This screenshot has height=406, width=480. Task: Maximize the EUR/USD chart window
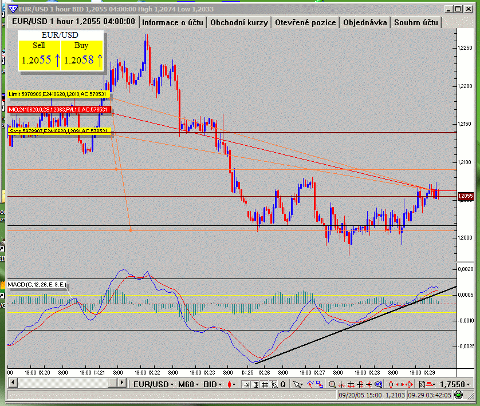pyautogui.click(x=458, y=9)
